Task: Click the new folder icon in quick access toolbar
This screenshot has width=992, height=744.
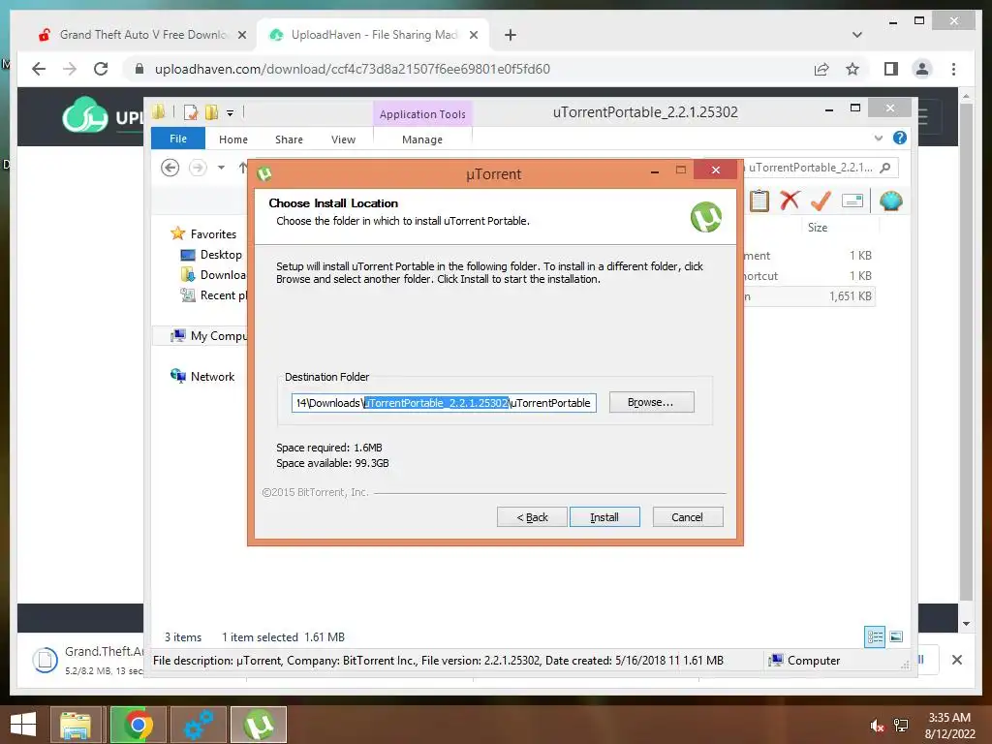Action: click(211, 112)
